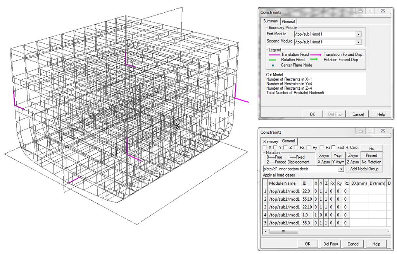Cancel the Summary-tab Constraints window

[x=358, y=114]
